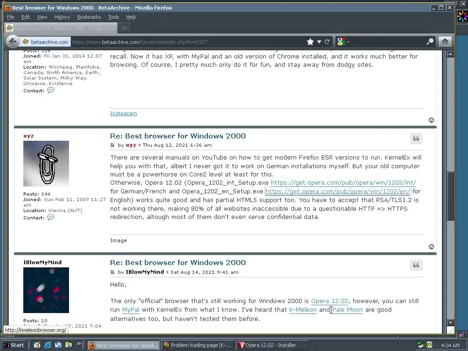
Task: Click the colorful star icon behind Firefox
Action: [x=463, y=16]
